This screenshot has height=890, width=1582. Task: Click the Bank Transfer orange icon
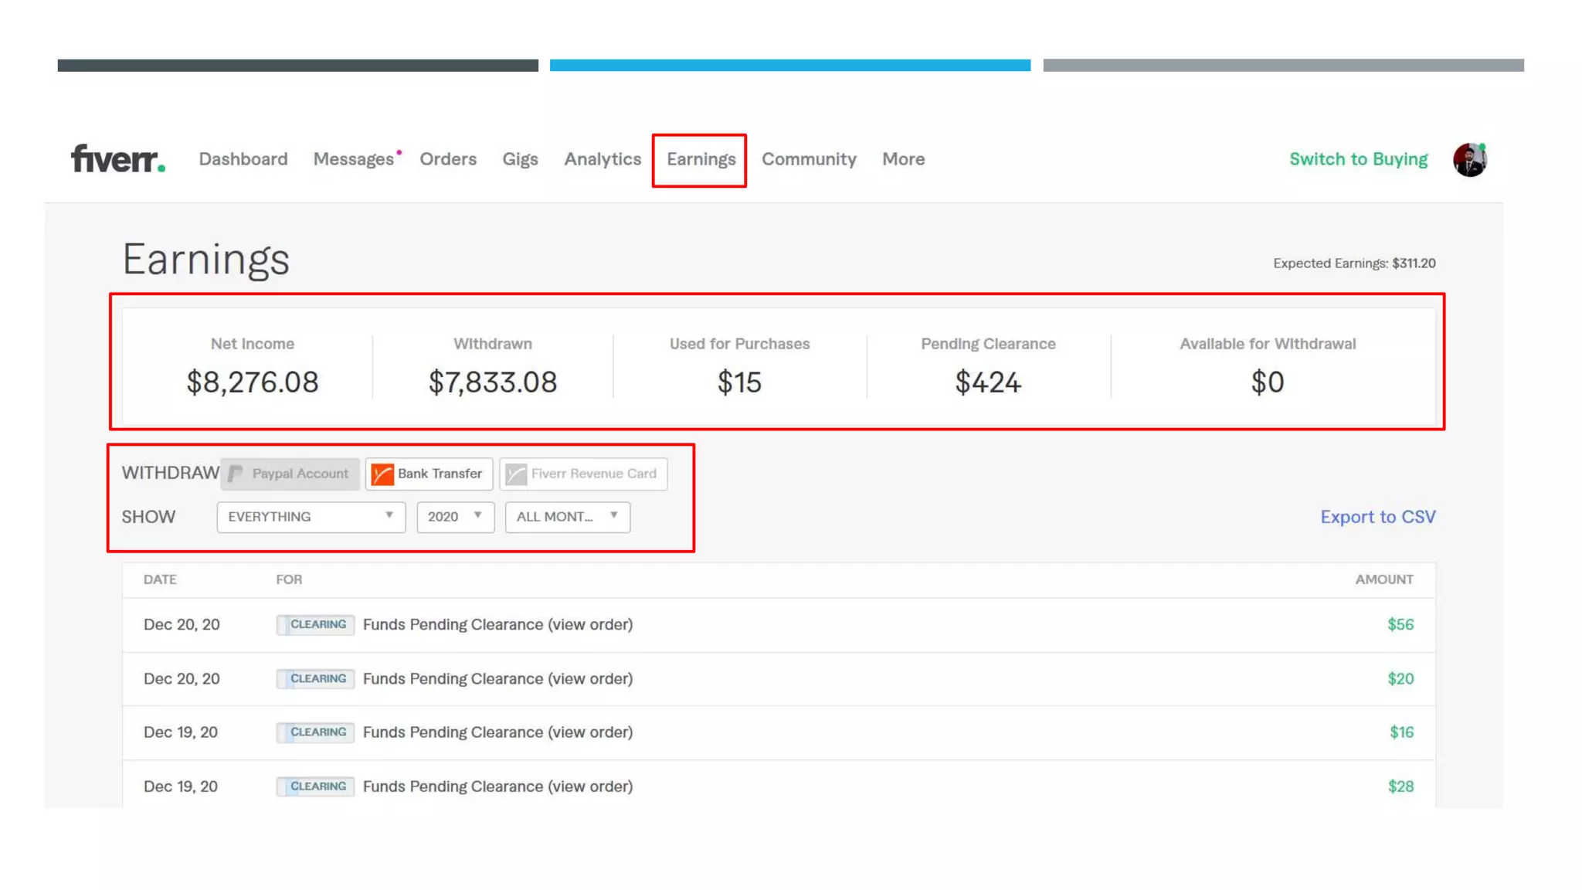tap(382, 474)
